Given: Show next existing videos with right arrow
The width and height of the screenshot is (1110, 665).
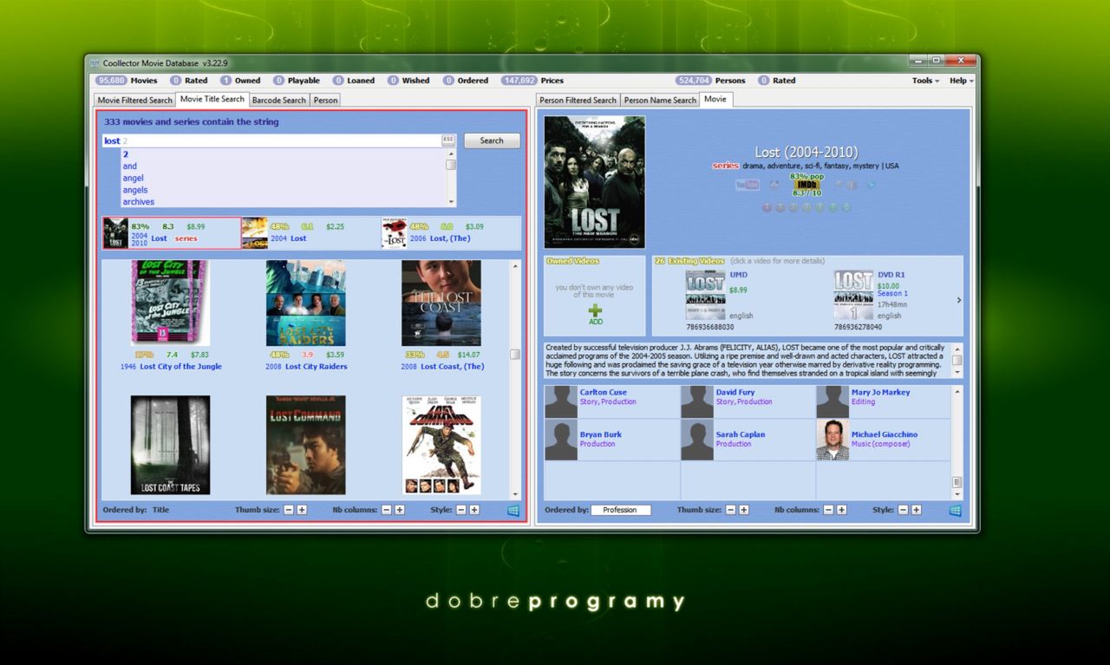Looking at the screenshot, I should (958, 300).
